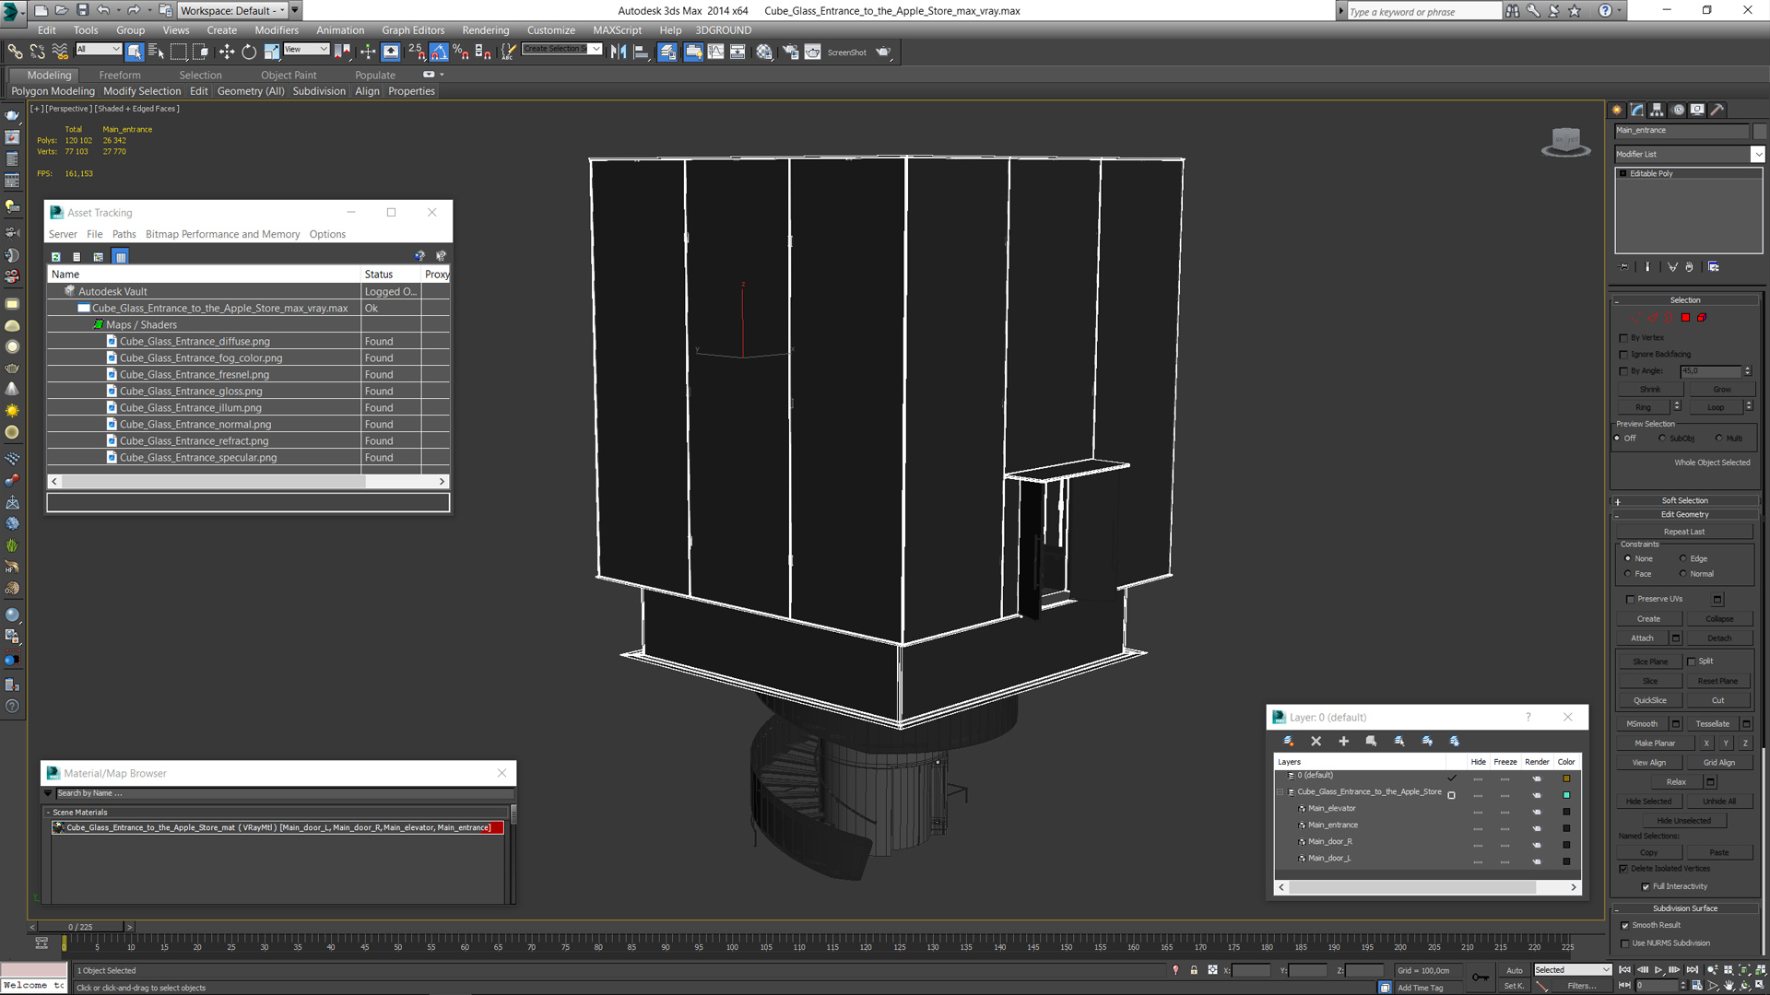Click the Mirror tool icon
1770x995 pixels.
point(619,52)
